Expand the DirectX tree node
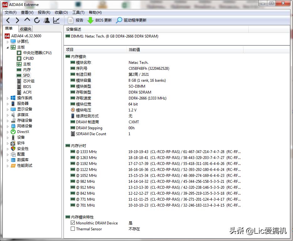 tap(8, 132)
